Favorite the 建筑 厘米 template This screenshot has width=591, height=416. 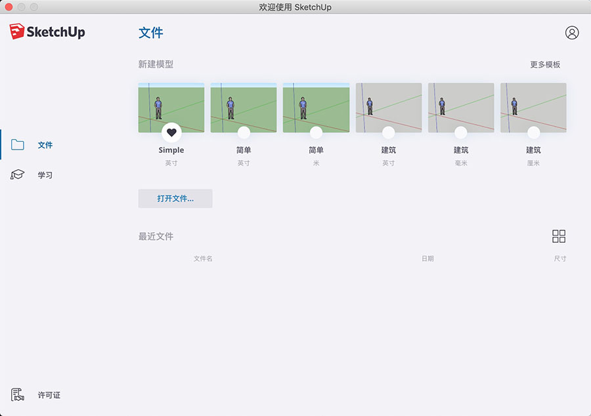pyautogui.click(x=533, y=133)
